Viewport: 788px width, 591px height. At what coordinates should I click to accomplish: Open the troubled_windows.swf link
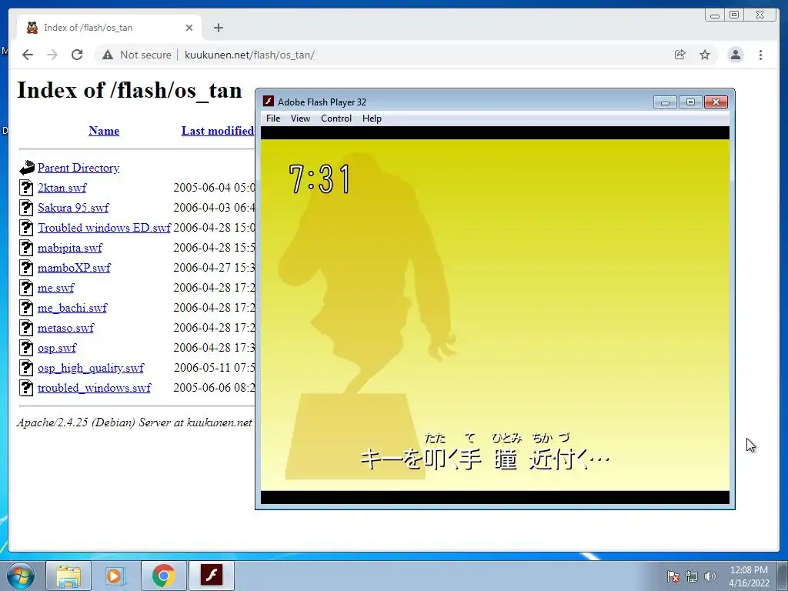(x=94, y=388)
